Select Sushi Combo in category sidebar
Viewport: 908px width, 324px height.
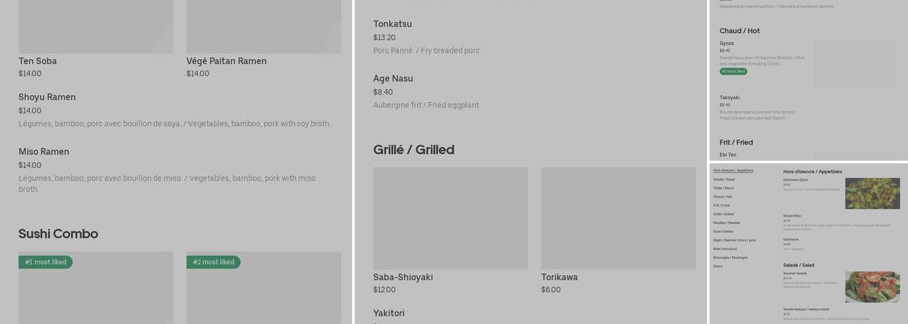(x=723, y=231)
